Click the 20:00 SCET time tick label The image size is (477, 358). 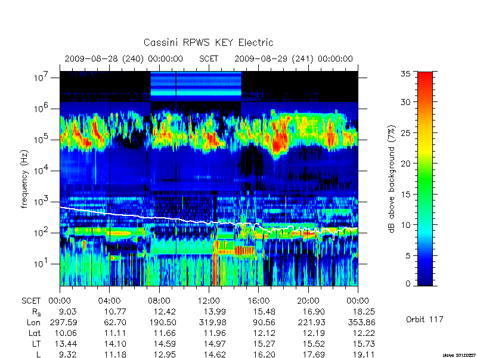(x=308, y=301)
